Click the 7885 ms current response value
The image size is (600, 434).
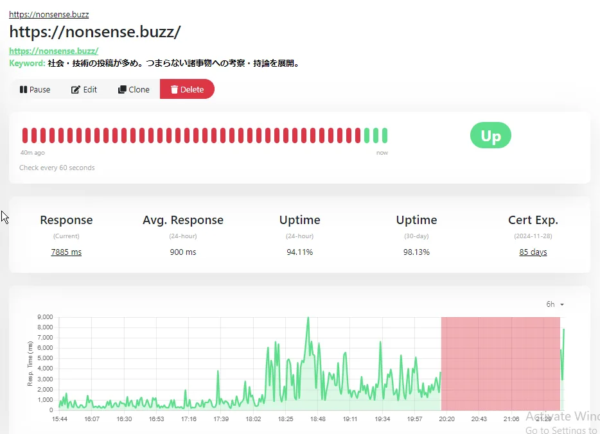click(66, 252)
